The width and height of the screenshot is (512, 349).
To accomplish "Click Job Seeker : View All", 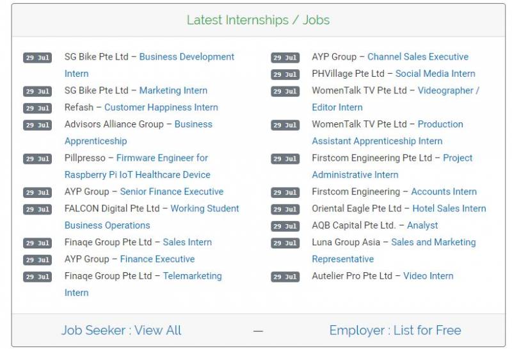I will pos(121,330).
